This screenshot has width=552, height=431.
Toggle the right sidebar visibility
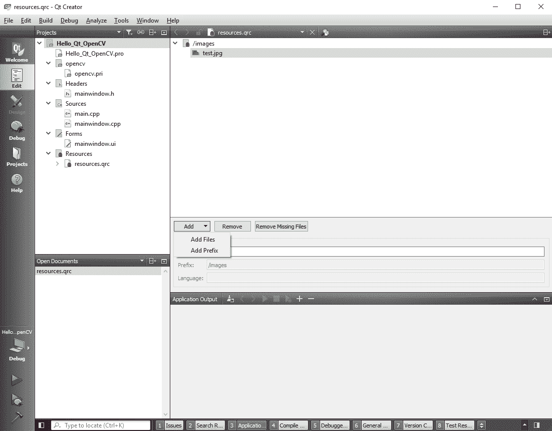point(536,425)
